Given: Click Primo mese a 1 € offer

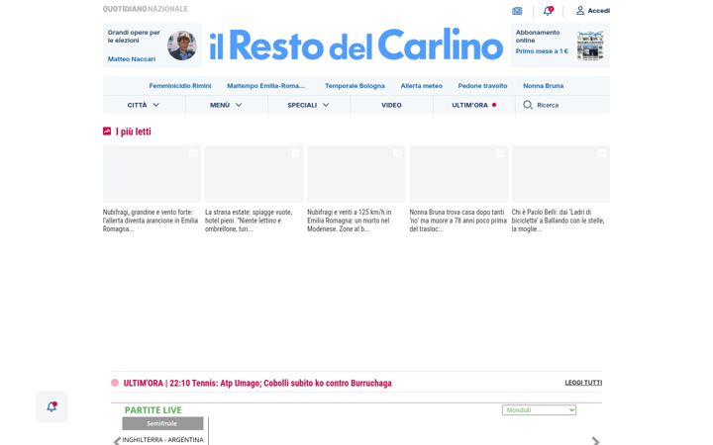Looking at the screenshot, I should 542,51.
